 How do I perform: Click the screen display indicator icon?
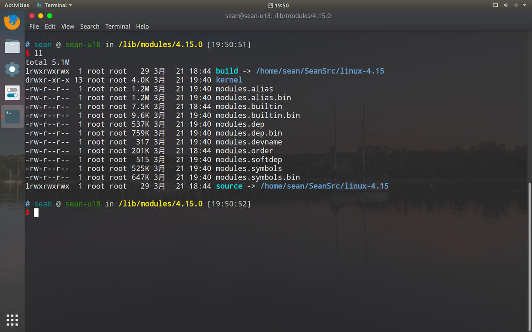[x=495, y=5]
